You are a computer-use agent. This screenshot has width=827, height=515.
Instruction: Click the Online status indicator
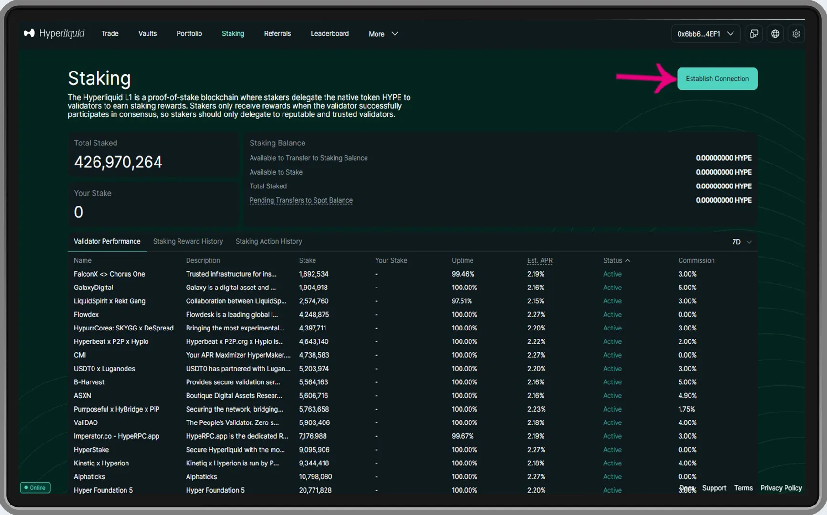coord(35,487)
